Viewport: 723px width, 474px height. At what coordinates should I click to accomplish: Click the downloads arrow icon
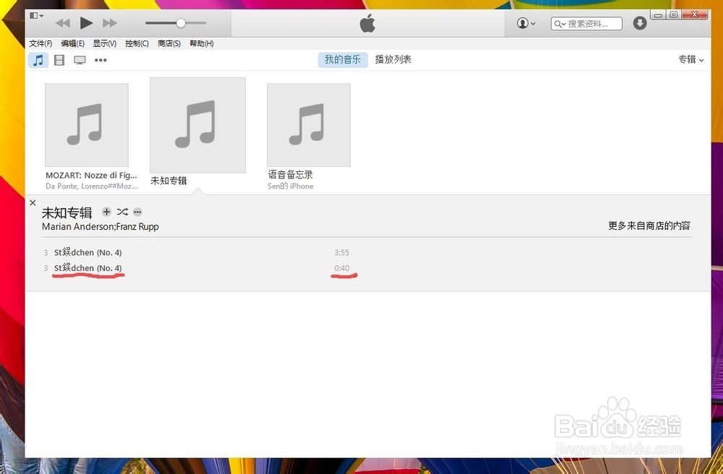click(x=639, y=23)
